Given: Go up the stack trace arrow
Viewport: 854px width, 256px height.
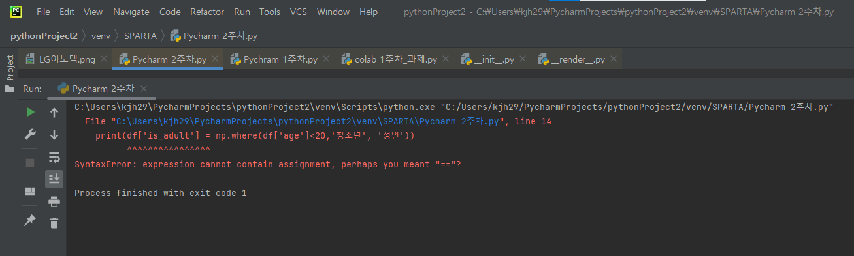Looking at the screenshot, I should pos(54,112).
